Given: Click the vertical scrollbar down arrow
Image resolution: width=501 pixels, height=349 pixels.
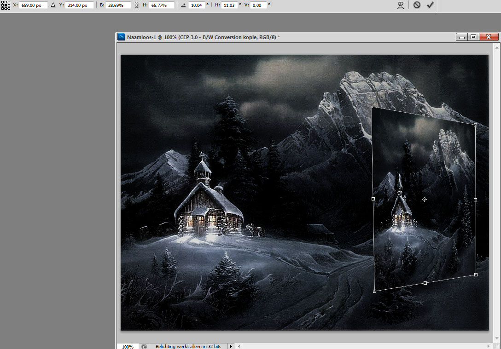Looking at the screenshot, I should (x=497, y=338).
